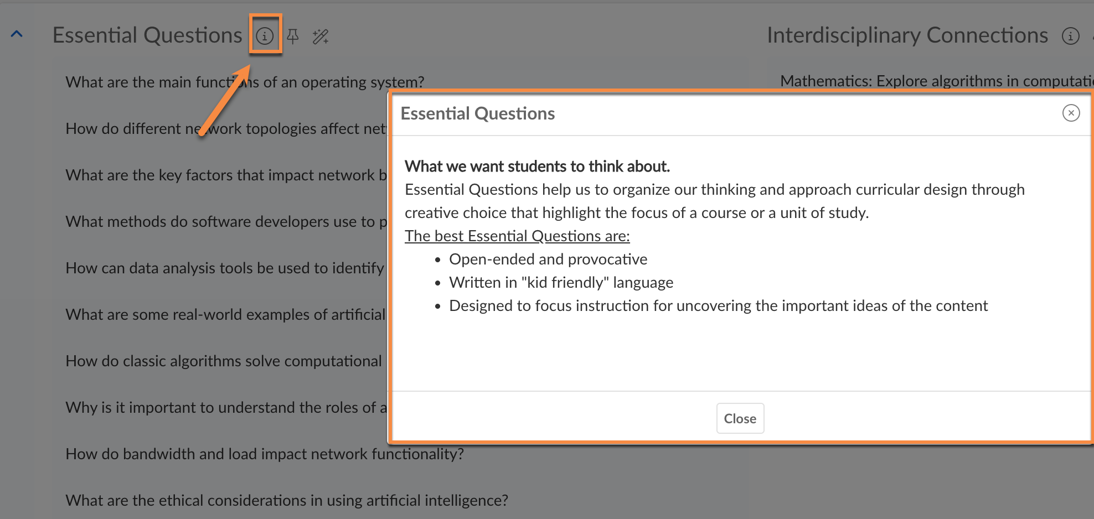Select the question about operating system functions
The height and width of the screenshot is (519, 1094).
(244, 82)
